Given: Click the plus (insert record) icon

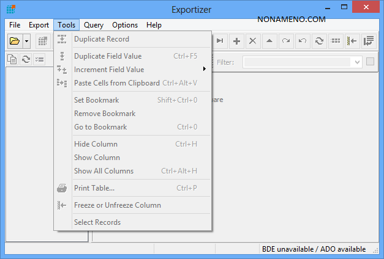Looking at the screenshot, I should tap(236, 41).
